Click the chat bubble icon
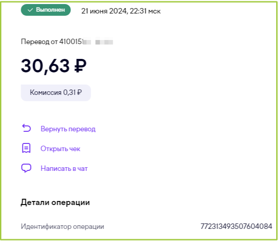278x241 pixels. [26, 168]
